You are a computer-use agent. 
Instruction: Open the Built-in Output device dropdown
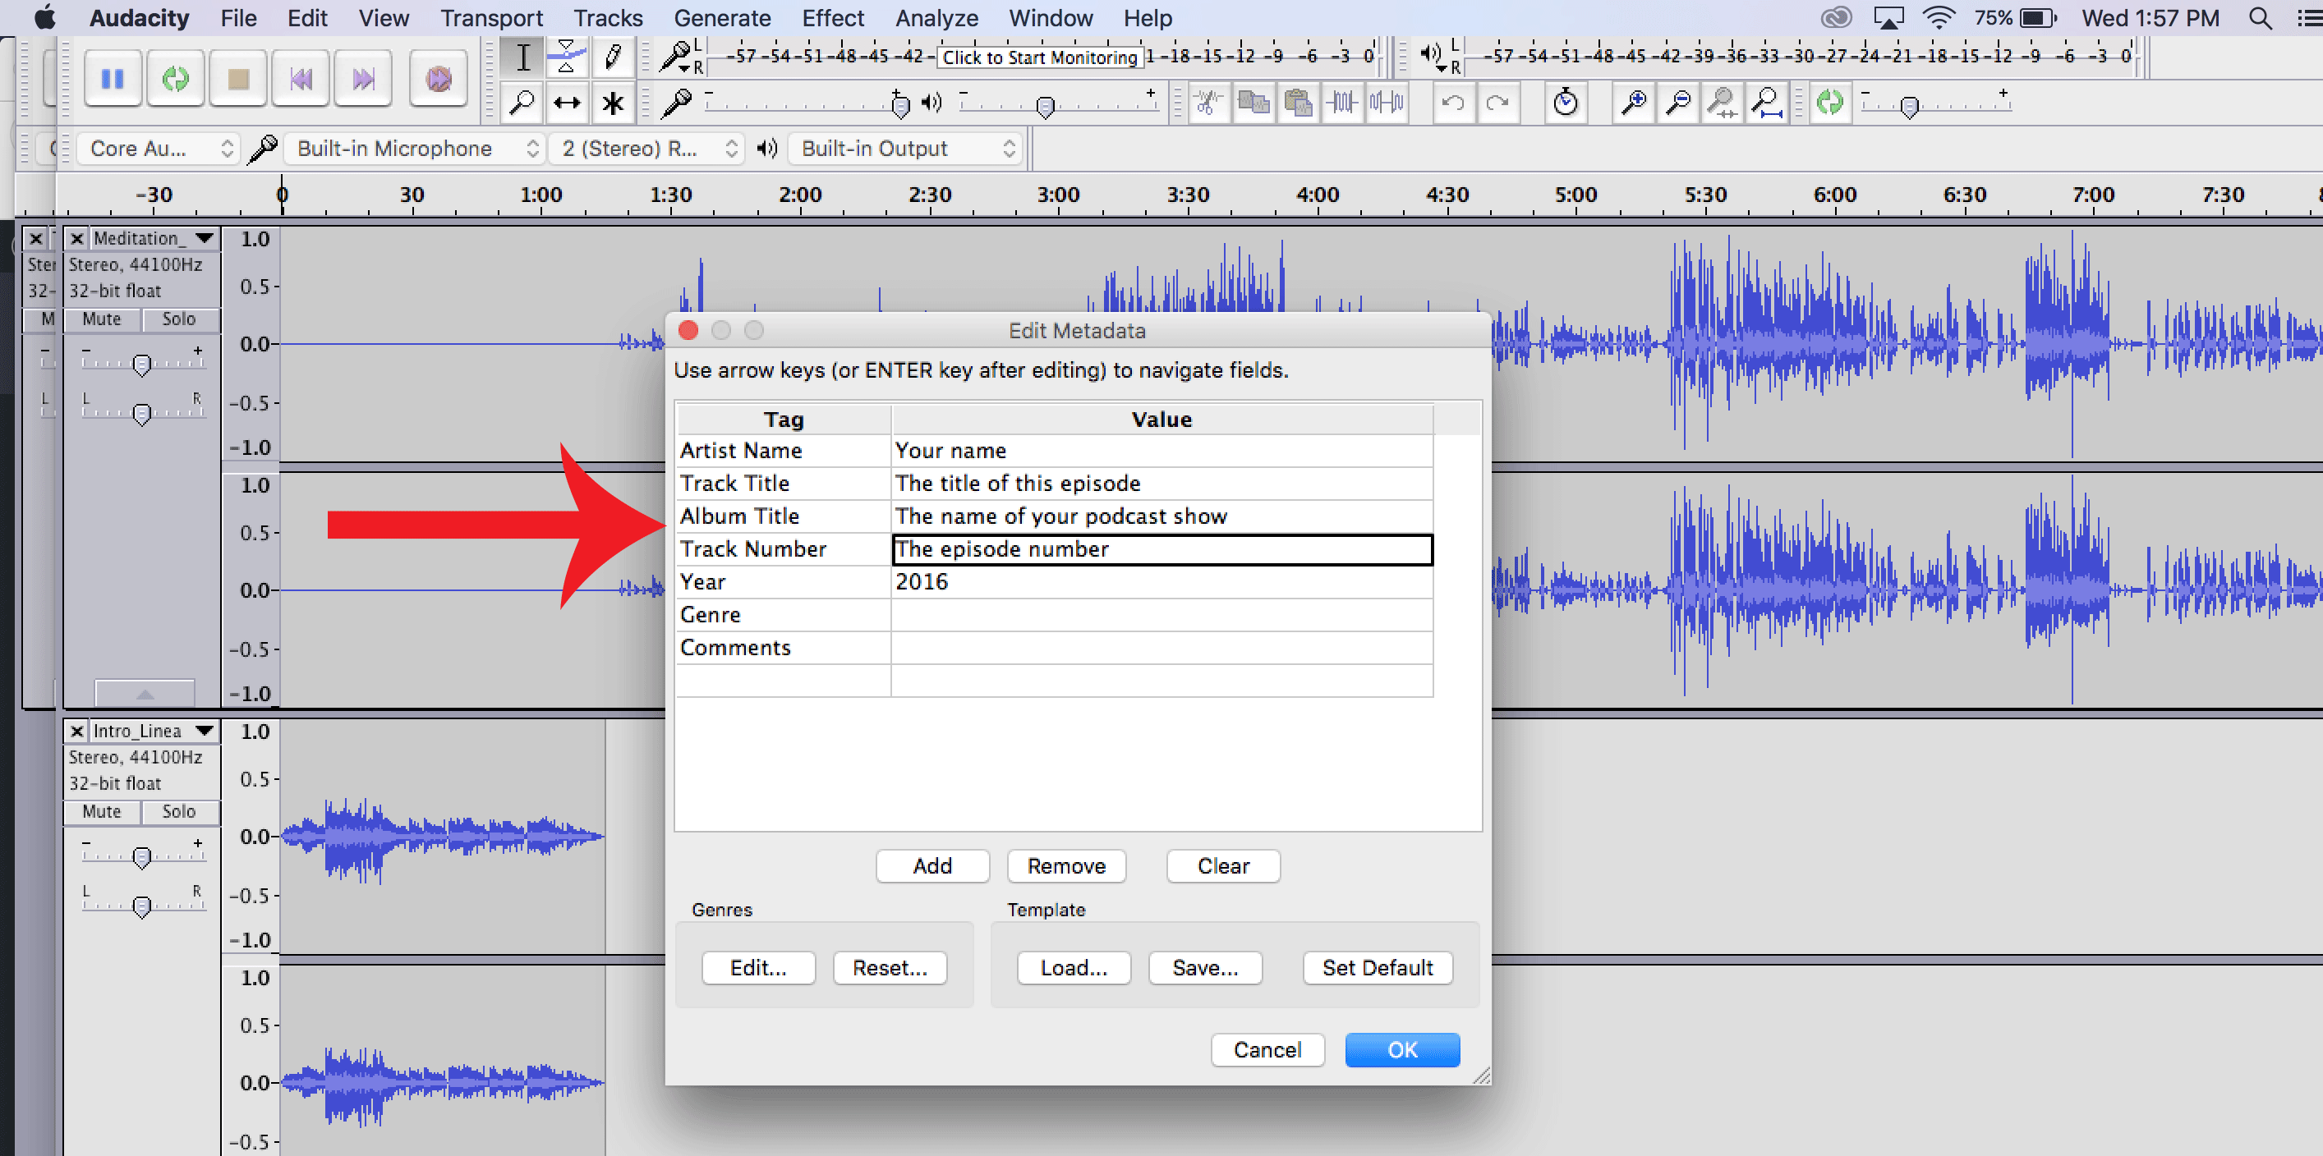(x=906, y=149)
